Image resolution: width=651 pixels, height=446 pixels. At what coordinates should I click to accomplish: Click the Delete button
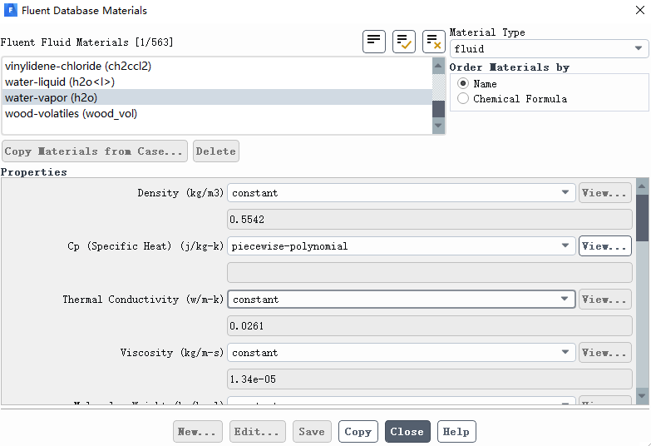point(216,151)
